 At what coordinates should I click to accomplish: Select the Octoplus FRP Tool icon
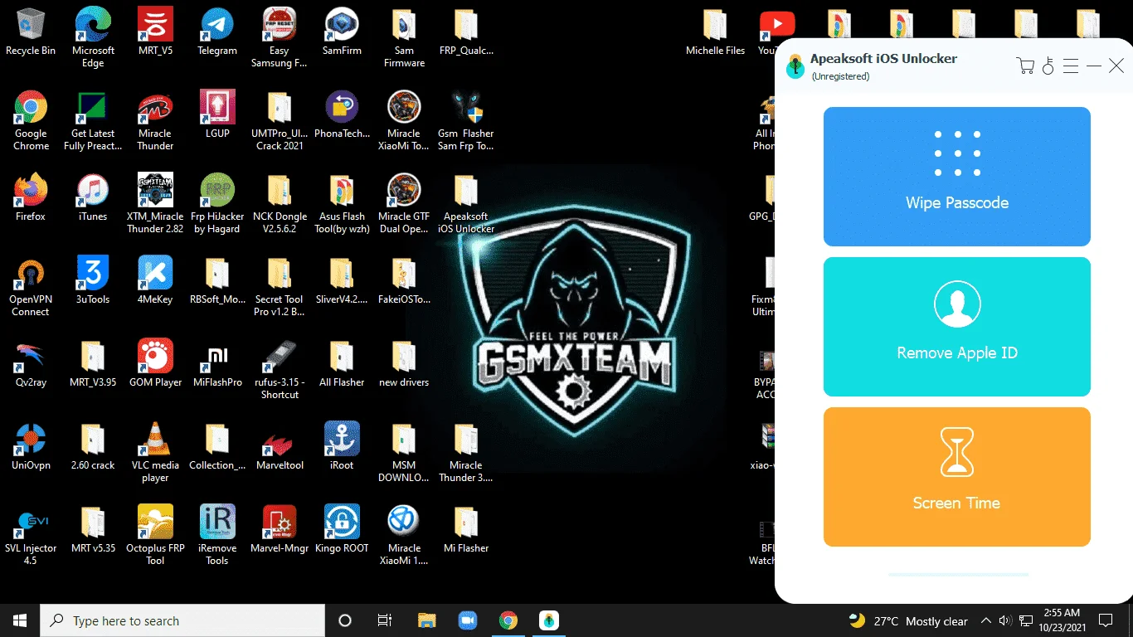pyautogui.click(x=155, y=535)
